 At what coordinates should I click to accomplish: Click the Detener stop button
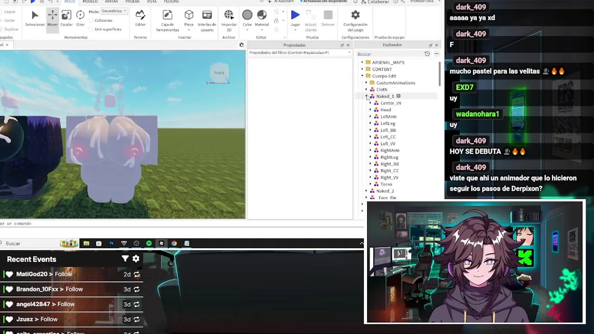[328, 19]
